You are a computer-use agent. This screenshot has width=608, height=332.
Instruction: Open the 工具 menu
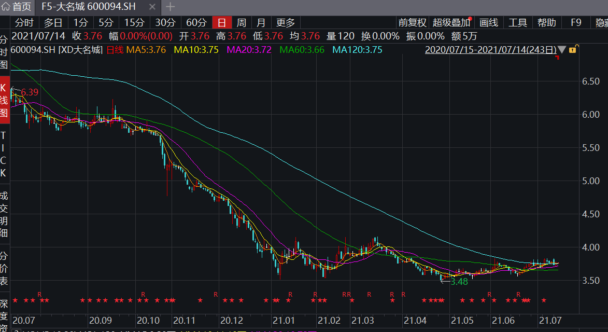(x=517, y=23)
